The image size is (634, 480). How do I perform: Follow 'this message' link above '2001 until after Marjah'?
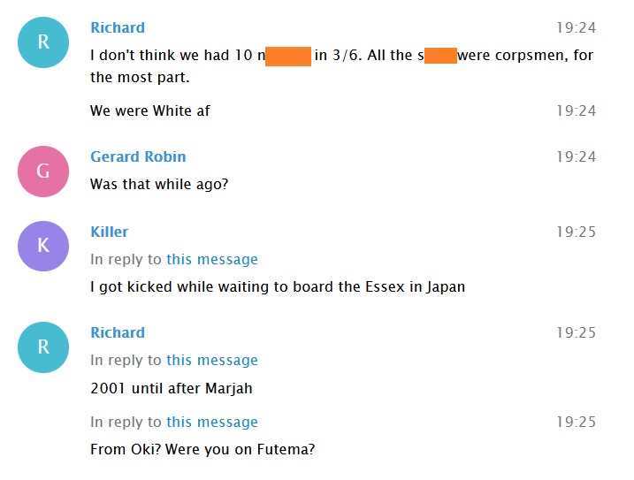212,360
